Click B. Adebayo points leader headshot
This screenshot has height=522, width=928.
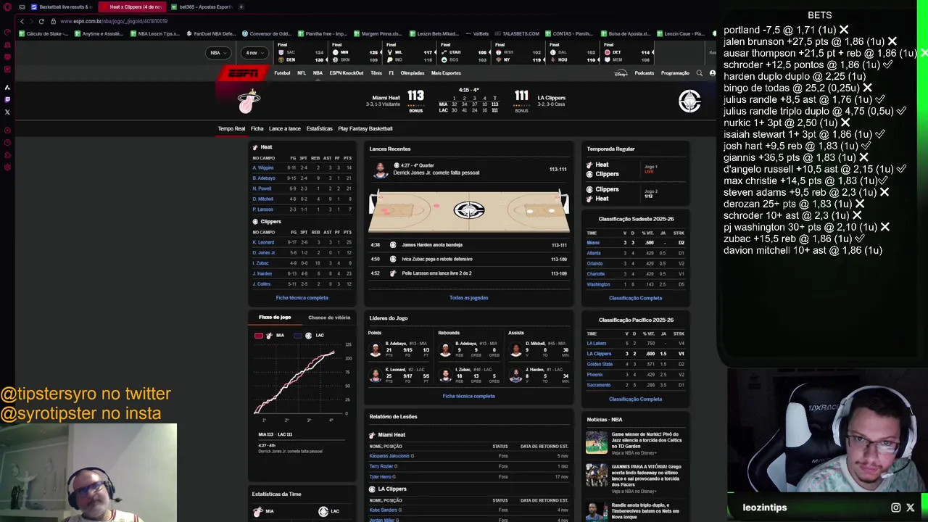click(x=375, y=350)
